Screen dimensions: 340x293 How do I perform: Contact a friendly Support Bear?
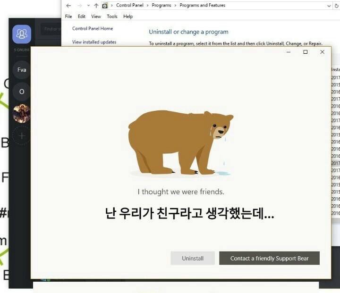(269, 258)
